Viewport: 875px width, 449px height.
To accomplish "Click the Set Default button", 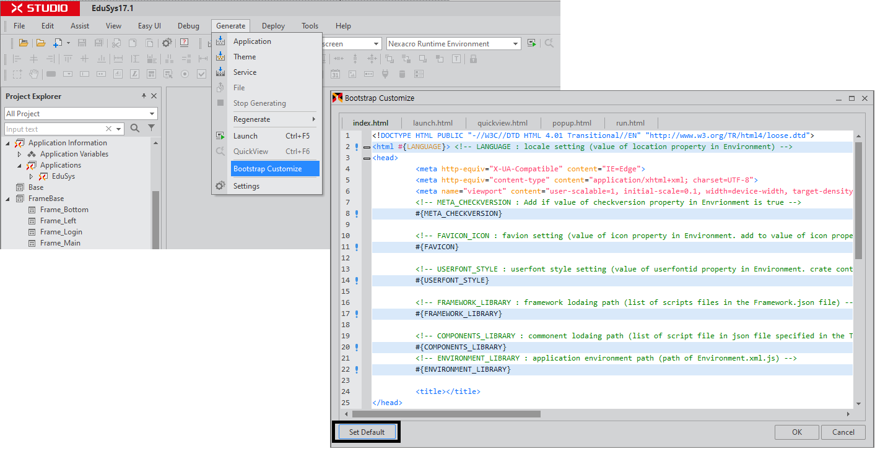I will (367, 432).
